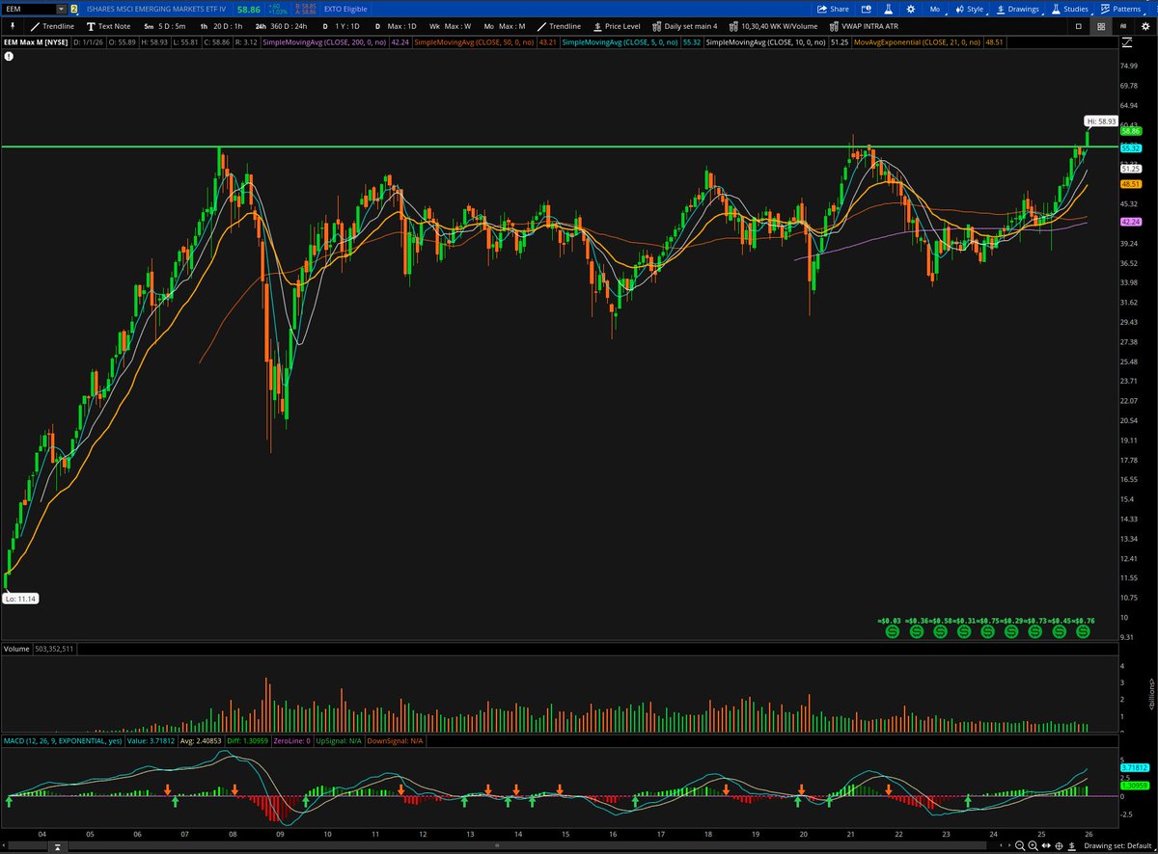Select the Price Level drawing tool
1158x854 pixels.
(x=617, y=26)
